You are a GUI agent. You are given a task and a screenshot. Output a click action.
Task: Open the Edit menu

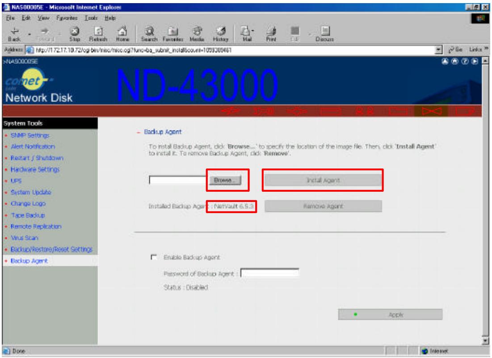click(x=26, y=18)
